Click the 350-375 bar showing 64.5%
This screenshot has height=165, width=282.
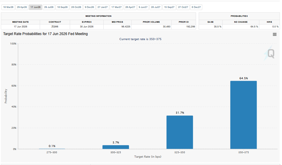point(243,115)
